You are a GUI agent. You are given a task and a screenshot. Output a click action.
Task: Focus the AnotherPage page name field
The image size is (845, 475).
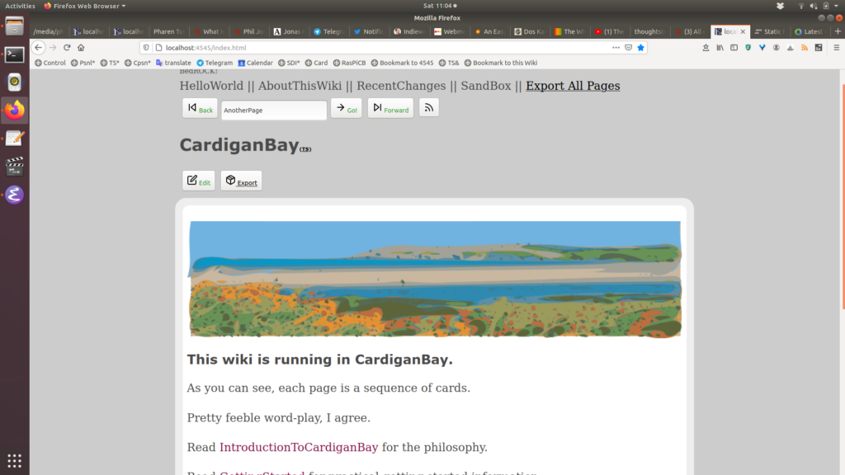click(x=274, y=110)
